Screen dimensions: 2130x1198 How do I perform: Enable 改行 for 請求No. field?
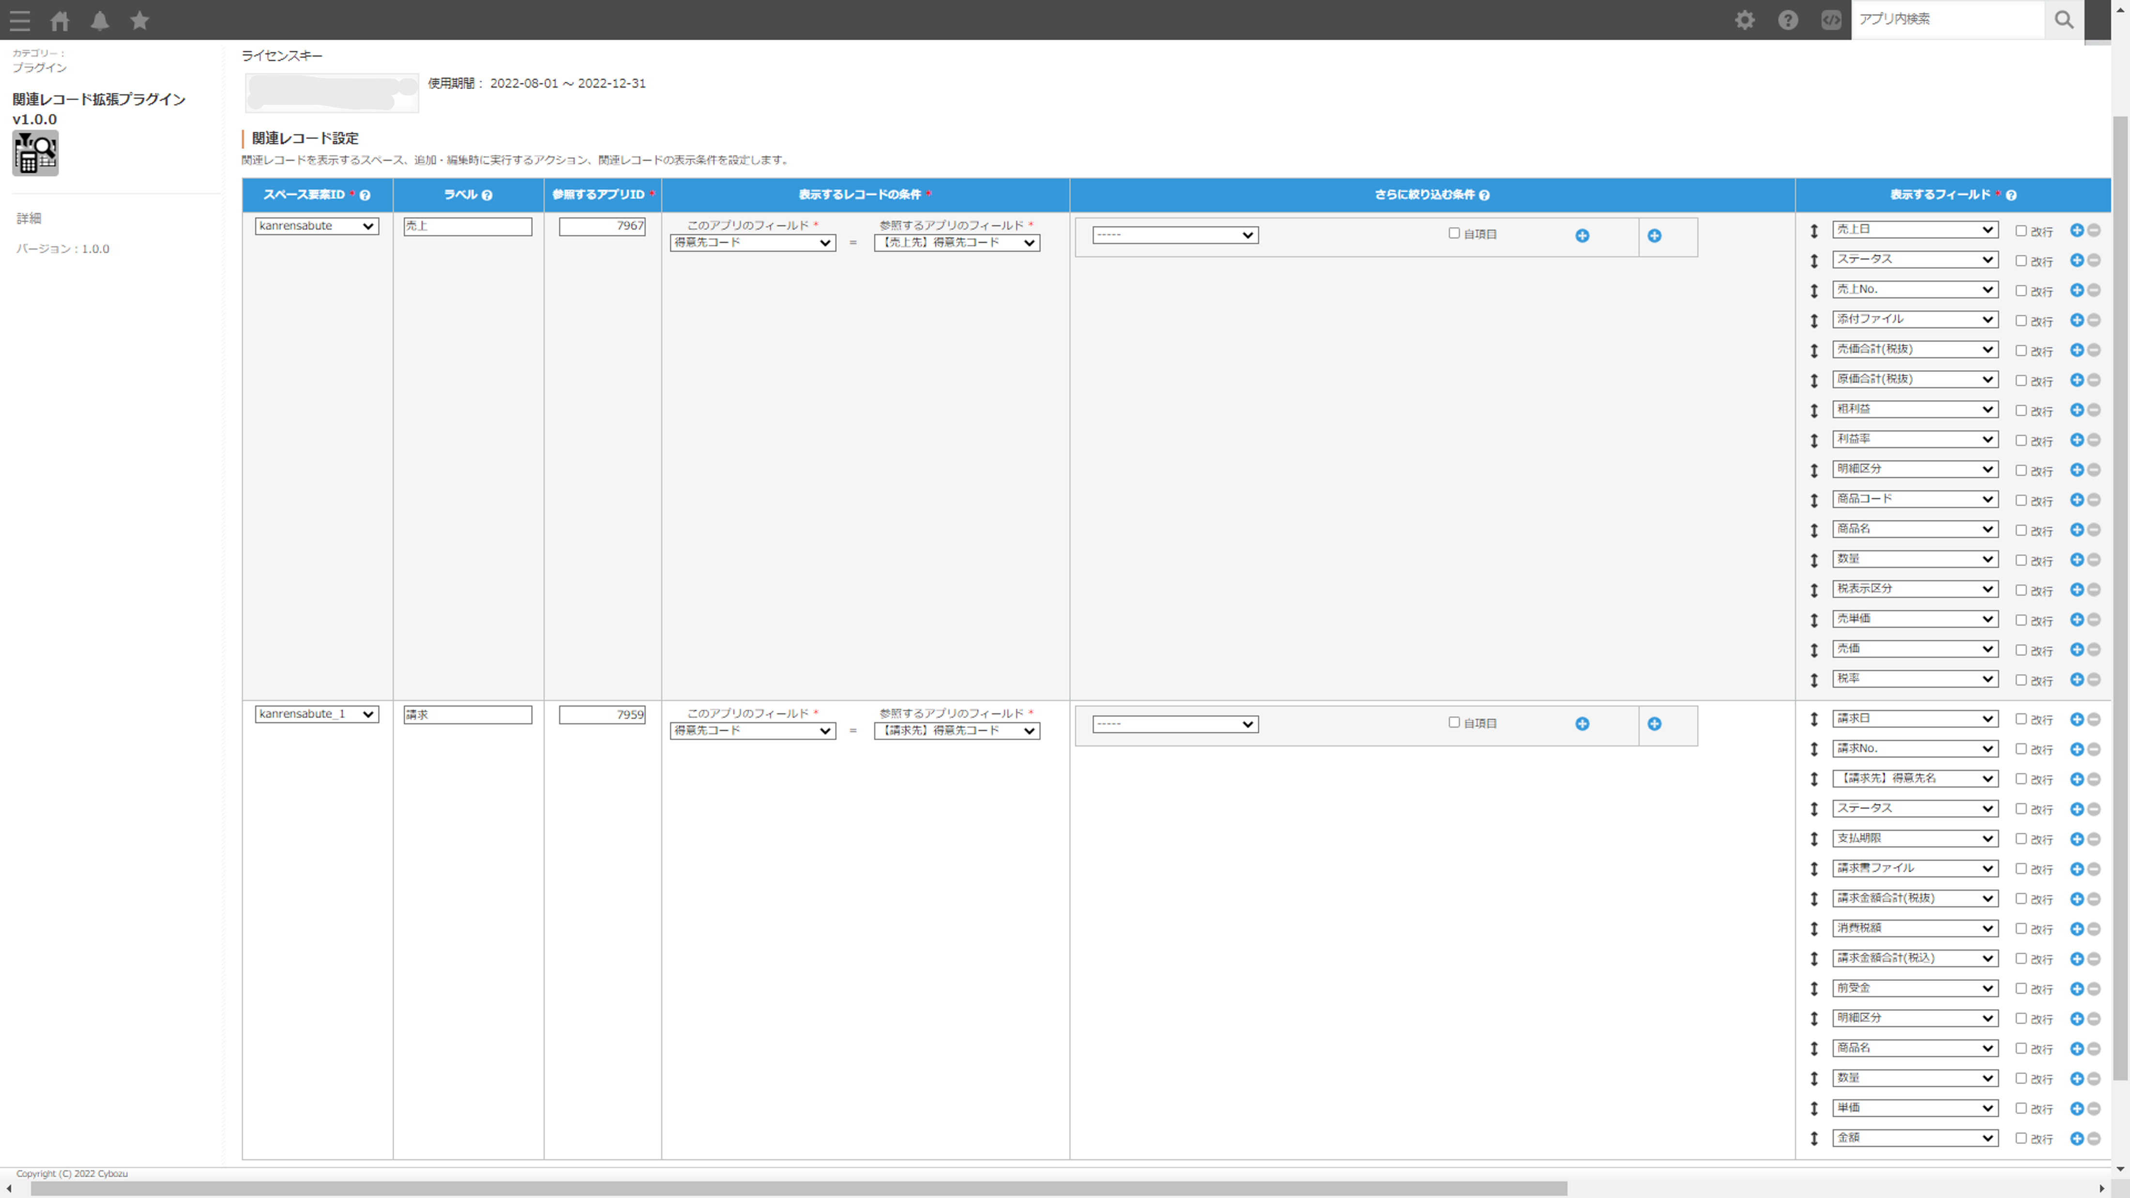2020,749
